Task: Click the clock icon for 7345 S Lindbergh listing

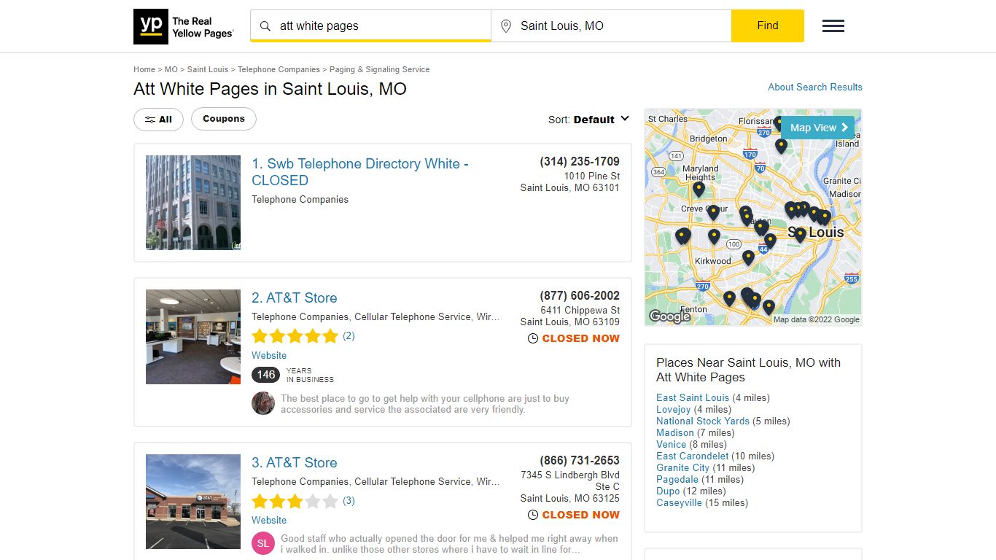Action: click(x=533, y=515)
